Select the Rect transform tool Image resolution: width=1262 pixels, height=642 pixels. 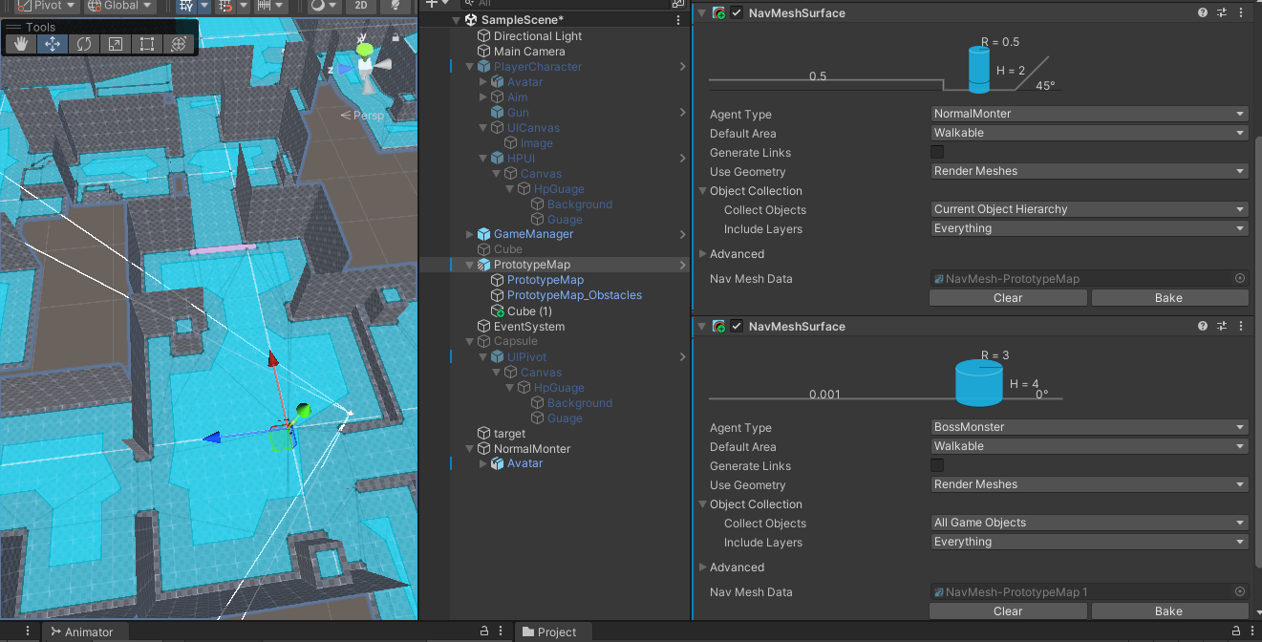(146, 44)
